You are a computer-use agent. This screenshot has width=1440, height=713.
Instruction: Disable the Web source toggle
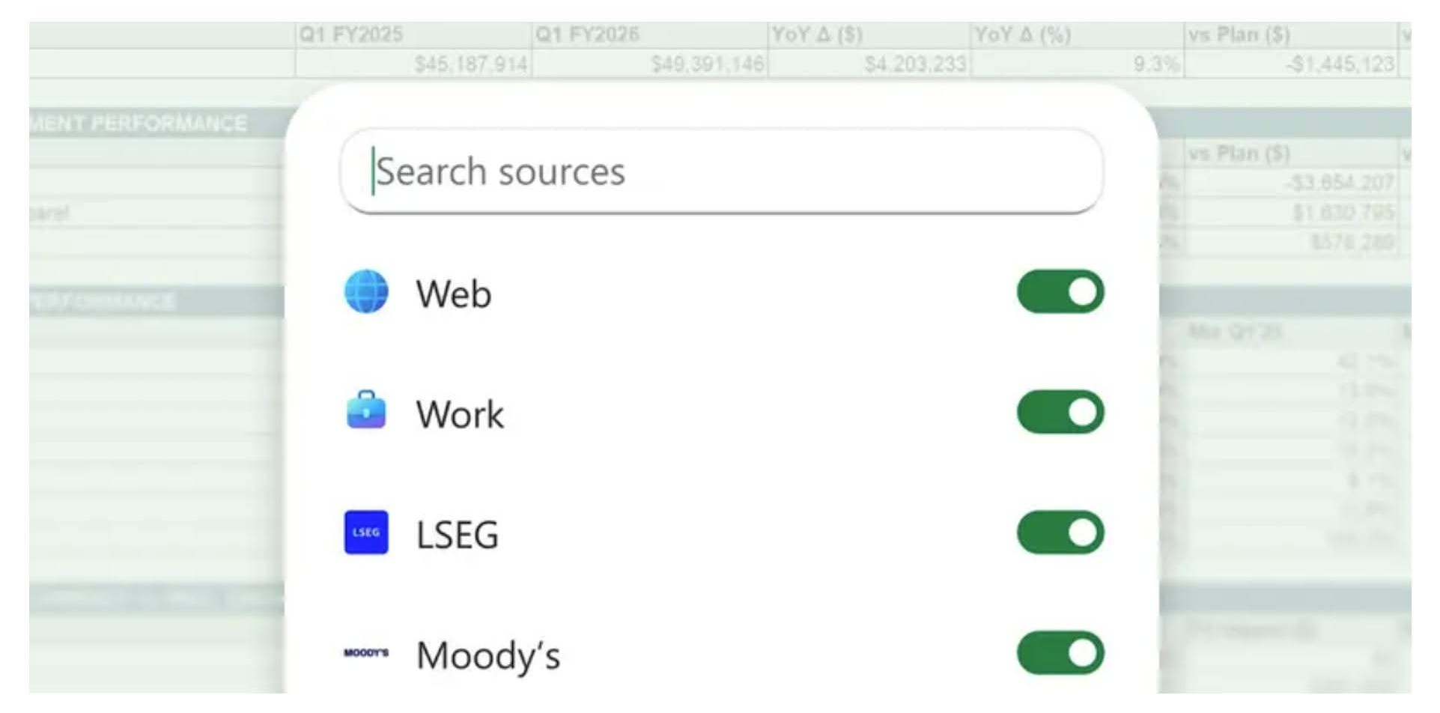pos(1060,291)
